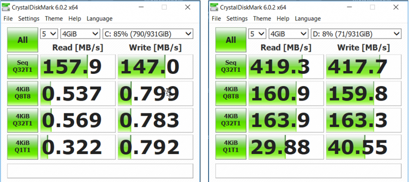409x182 pixels.
Task: Start 4KiB Q8T8 test in right window
Action: coord(231,93)
